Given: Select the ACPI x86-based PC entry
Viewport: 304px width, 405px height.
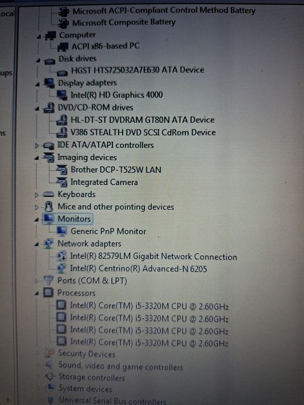Looking at the screenshot, I should pos(105,46).
